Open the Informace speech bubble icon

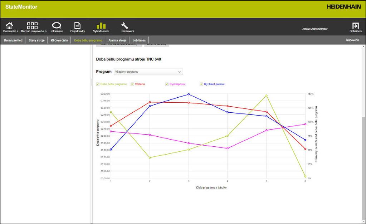click(57, 25)
